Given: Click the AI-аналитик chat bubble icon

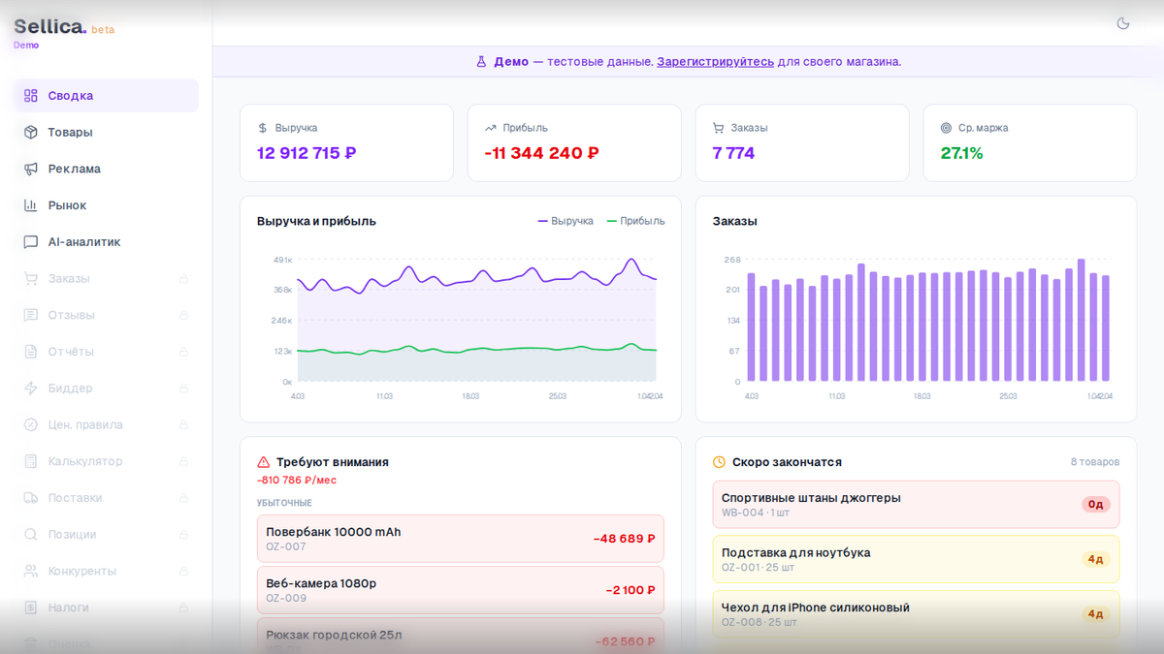Looking at the screenshot, I should 31,242.
